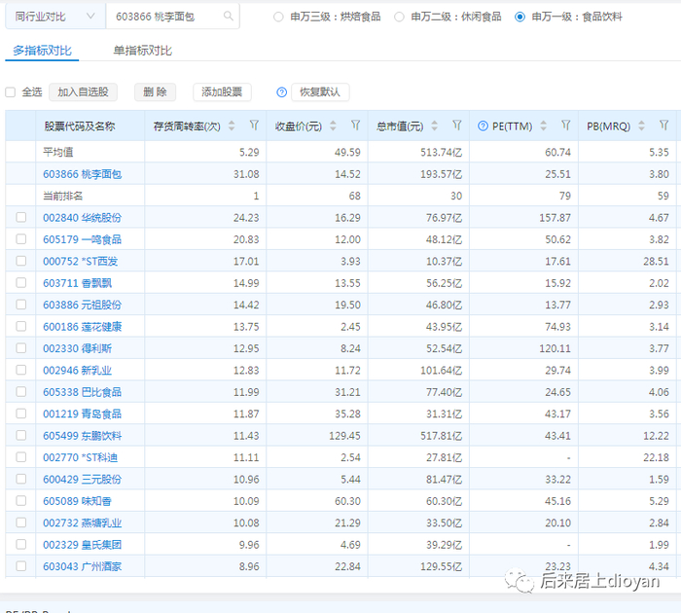Click *ST西发 PB value 28.51
This screenshot has height=613, width=681.
(x=657, y=261)
